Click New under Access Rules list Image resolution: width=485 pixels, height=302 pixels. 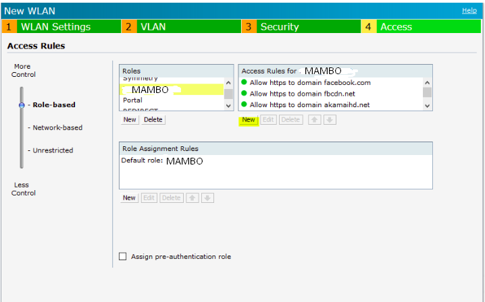[249, 119]
